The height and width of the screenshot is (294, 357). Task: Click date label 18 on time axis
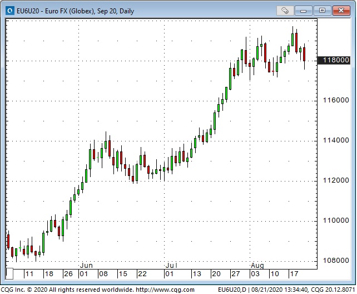click(x=49, y=274)
